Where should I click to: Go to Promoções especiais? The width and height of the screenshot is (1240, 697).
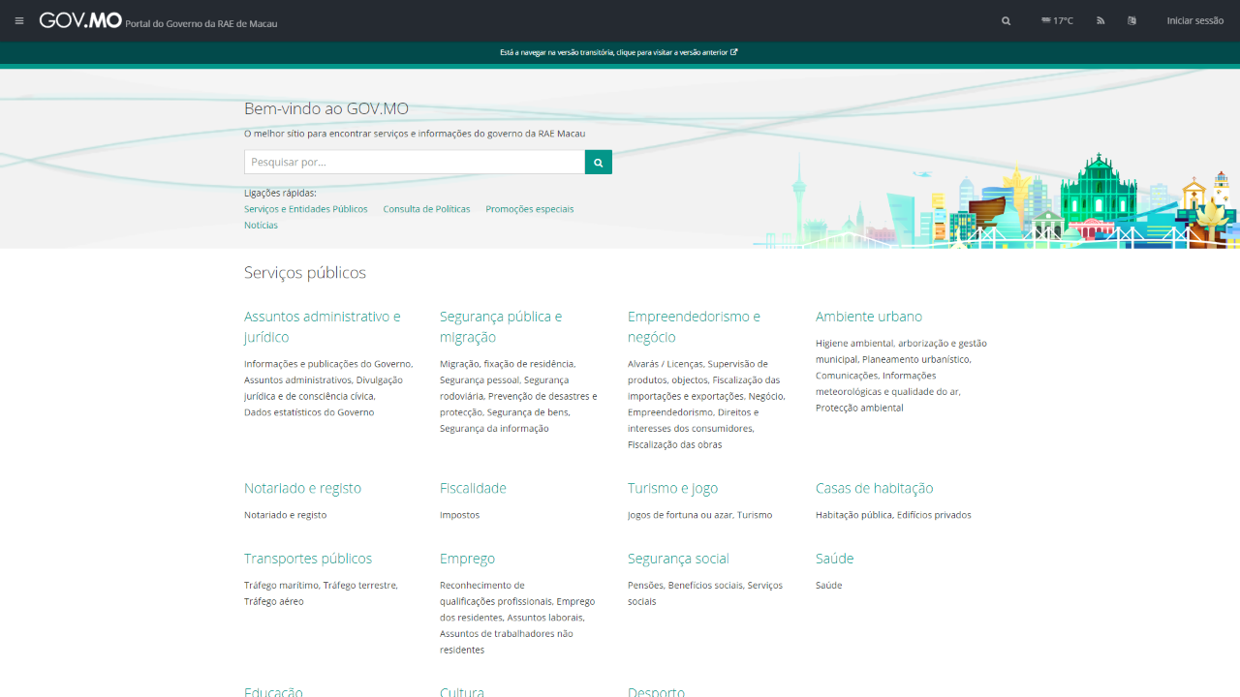[x=529, y=209]
